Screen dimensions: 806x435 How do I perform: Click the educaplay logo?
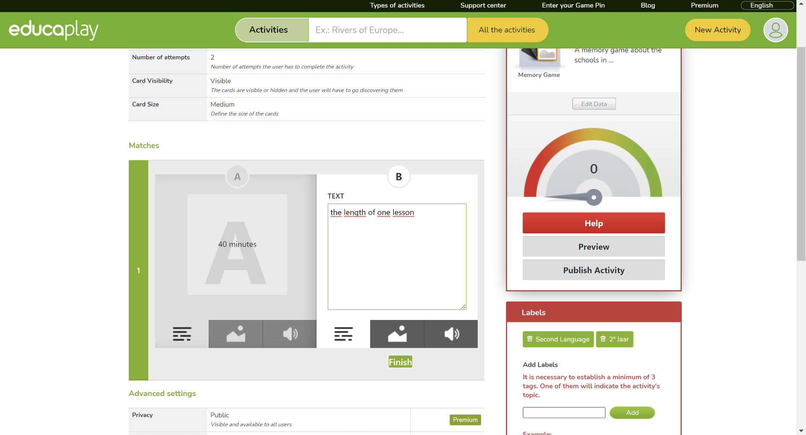click(x=54, y=30)
